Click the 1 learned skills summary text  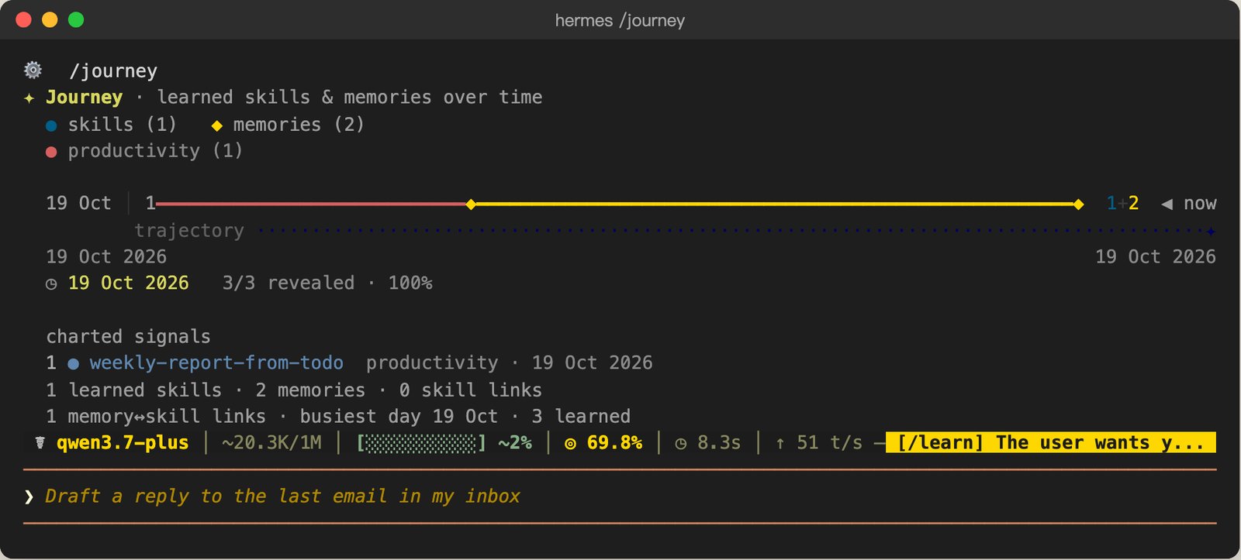[134, 390]
